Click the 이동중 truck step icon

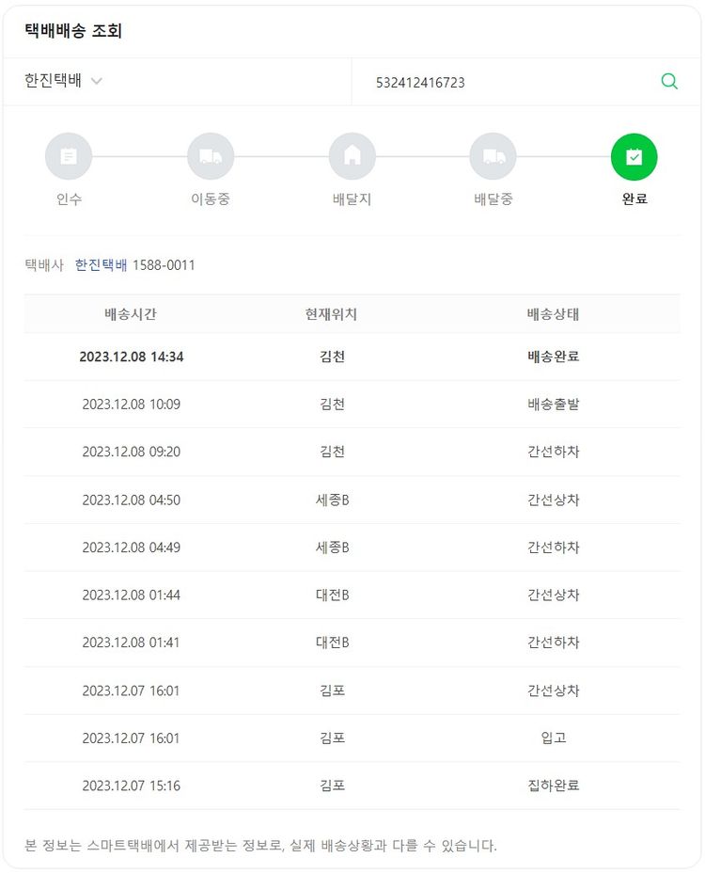[x=211, y=156]
